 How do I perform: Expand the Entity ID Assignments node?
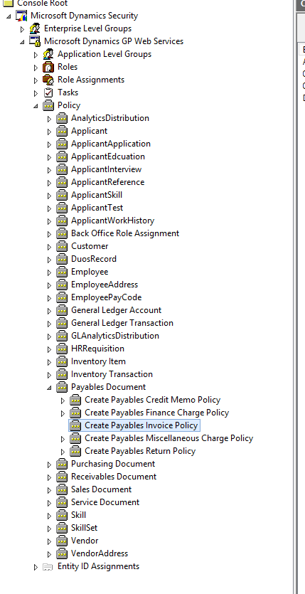(36, 567)
